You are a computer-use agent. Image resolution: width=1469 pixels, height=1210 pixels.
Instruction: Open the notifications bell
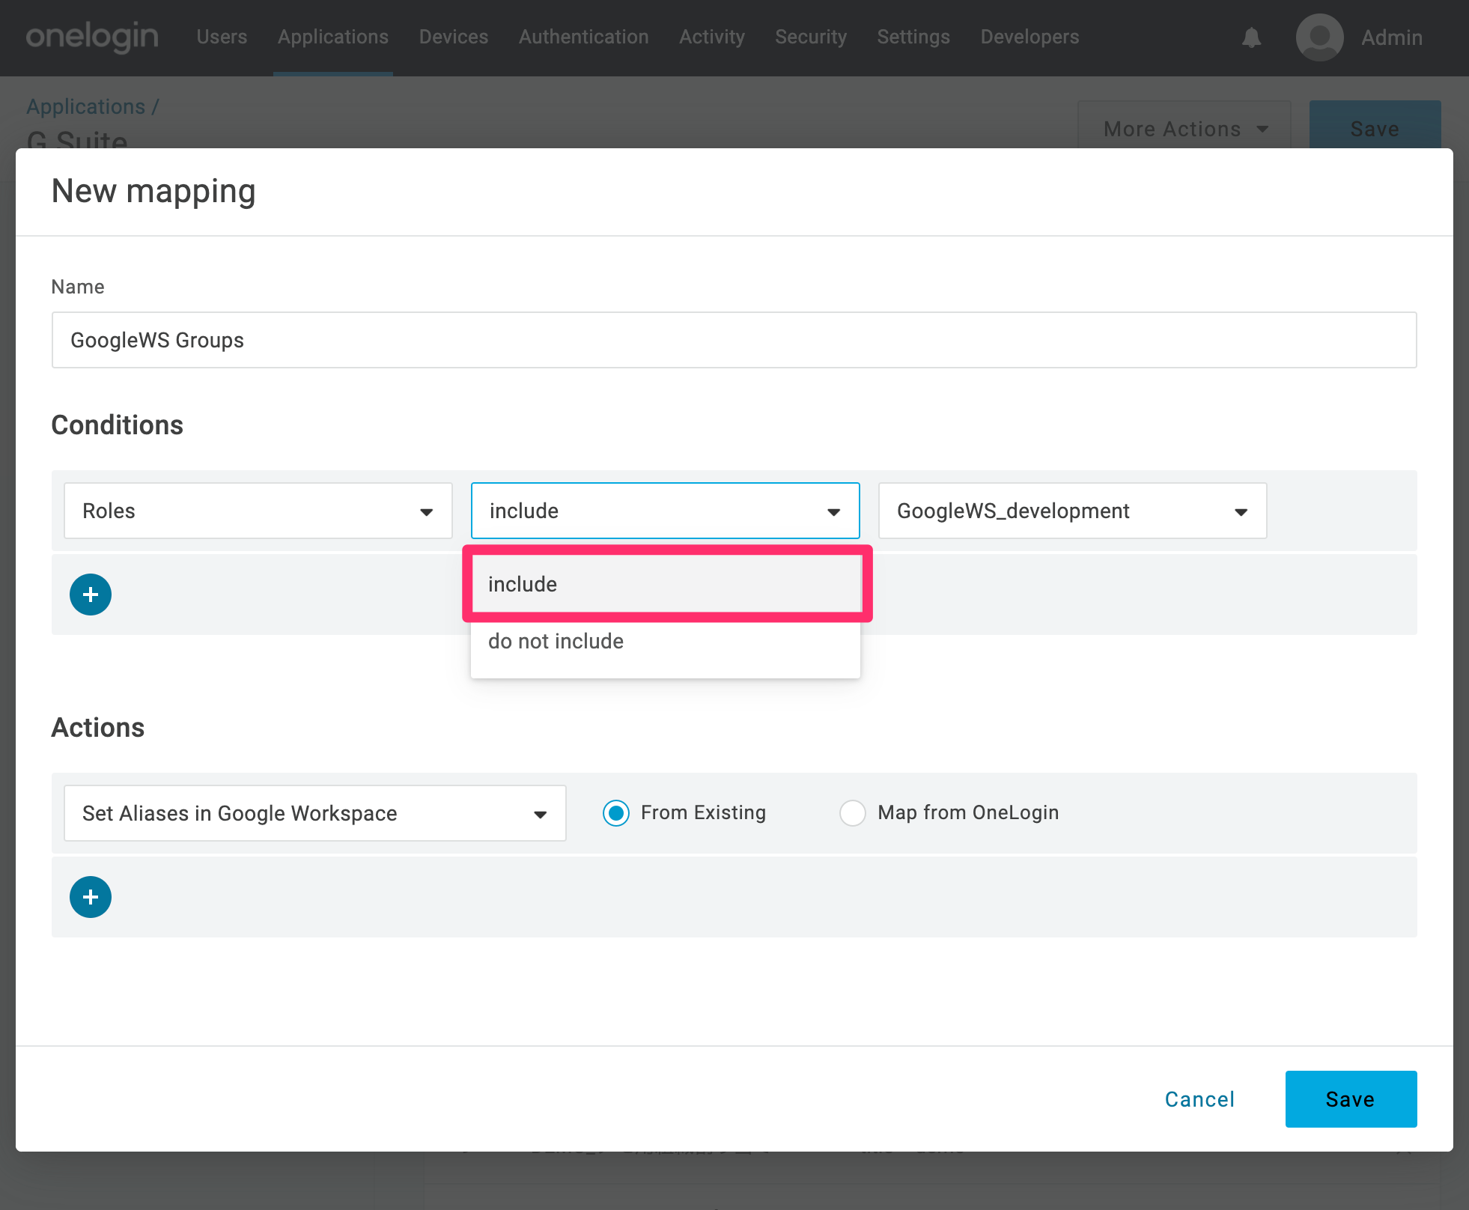pos(1251,37)
